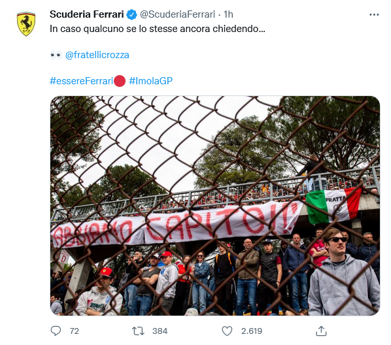The height and width of the screenshot is (345, 391).
Task: Click the @ScuderiaFerrari handle
Action: coord(177,14)
